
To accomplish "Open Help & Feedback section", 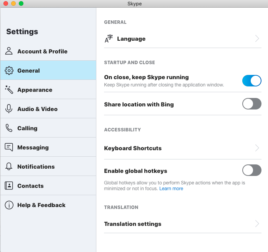I will (x=48, y=205).
